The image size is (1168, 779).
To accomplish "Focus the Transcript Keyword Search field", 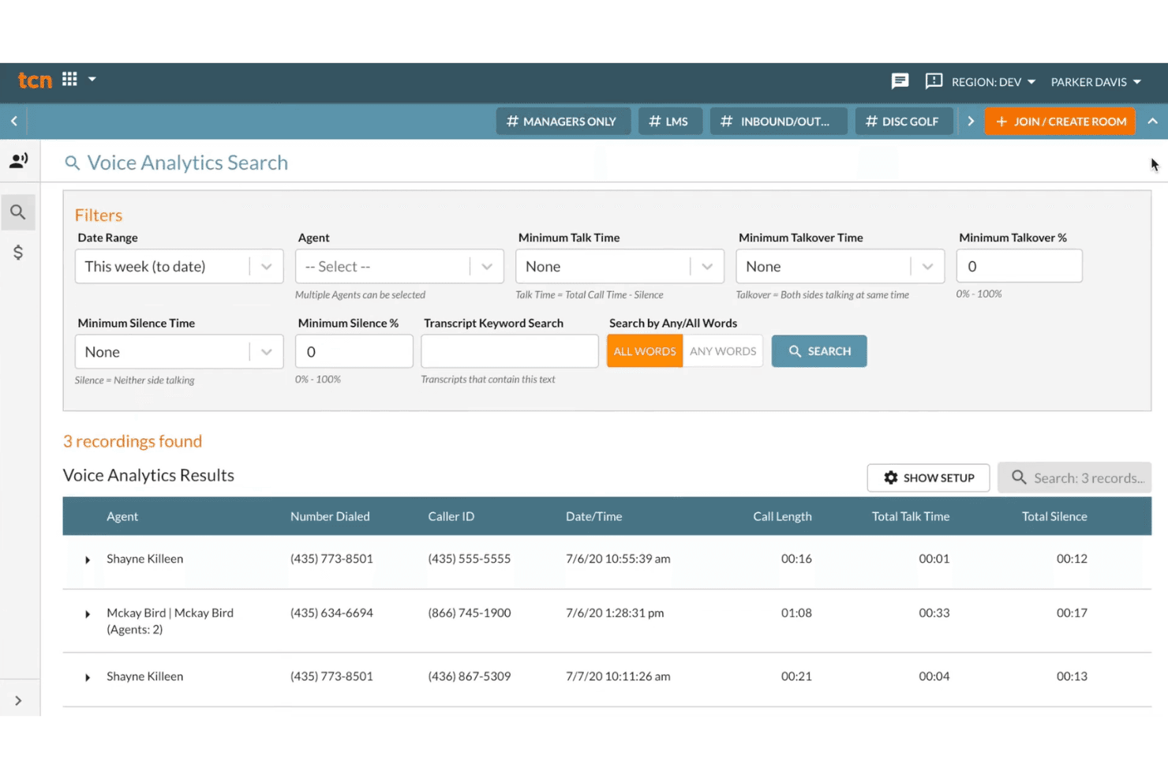I will tap(510, 351).
